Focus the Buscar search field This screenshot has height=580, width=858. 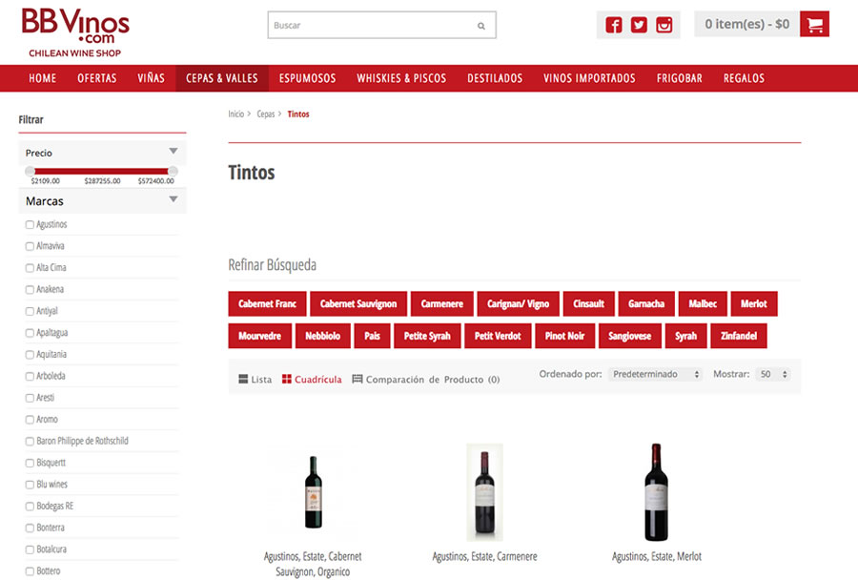[x=382, y=25]
